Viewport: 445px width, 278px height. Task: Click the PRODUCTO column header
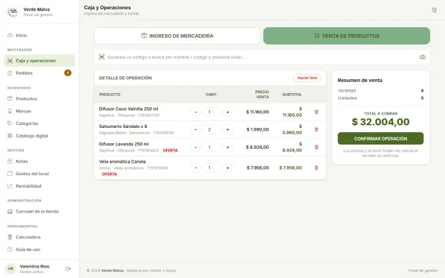[110, 95]
